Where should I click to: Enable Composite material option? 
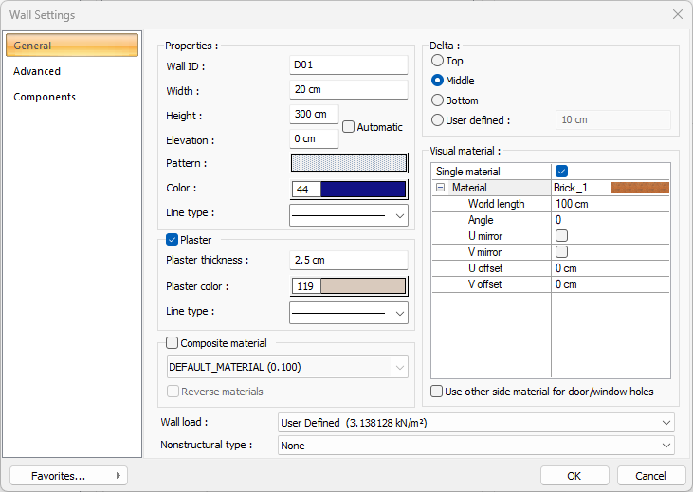click(x=173, y=343)
